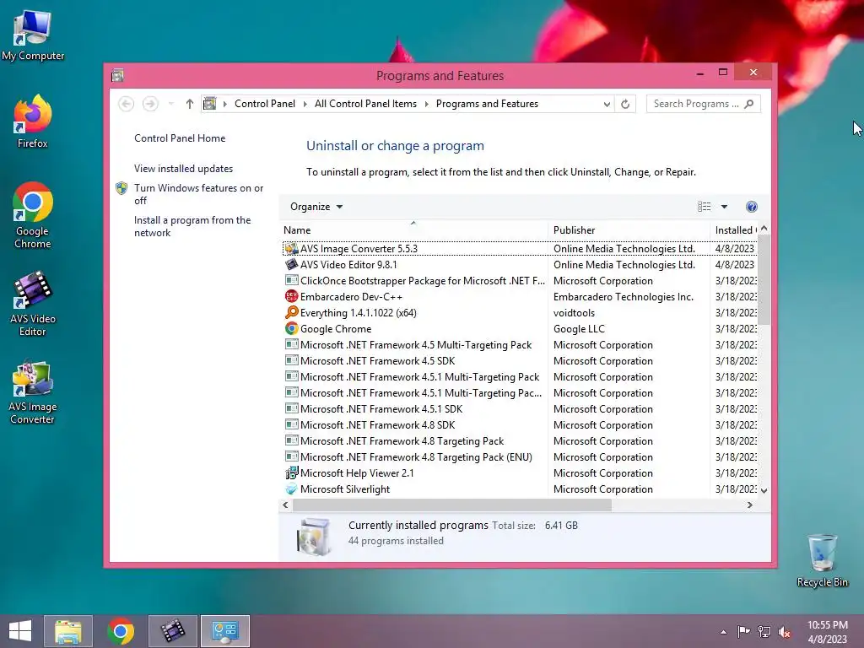Open File Explorer from taskbar

[68, 631]
